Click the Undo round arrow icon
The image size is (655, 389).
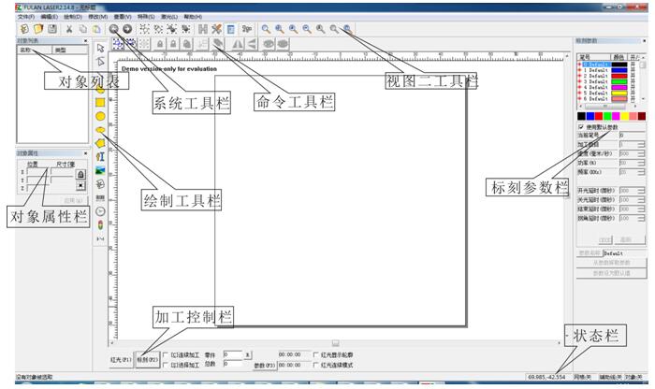point(114,30)
